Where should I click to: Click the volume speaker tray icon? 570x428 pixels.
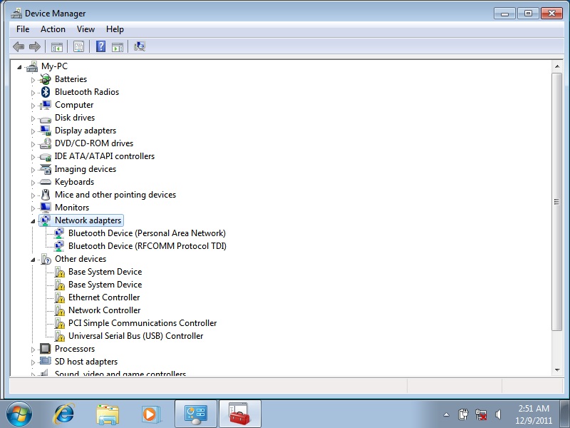(x=498, y=414)
